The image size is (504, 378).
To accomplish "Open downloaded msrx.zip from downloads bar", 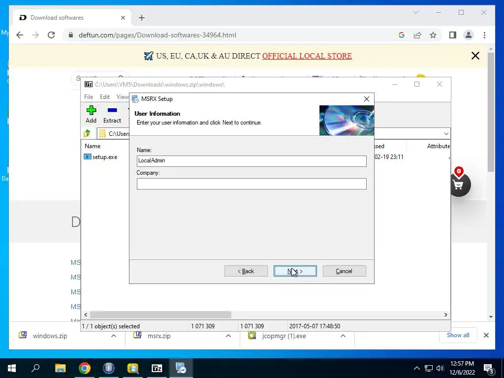I will (x=159, y=336).
